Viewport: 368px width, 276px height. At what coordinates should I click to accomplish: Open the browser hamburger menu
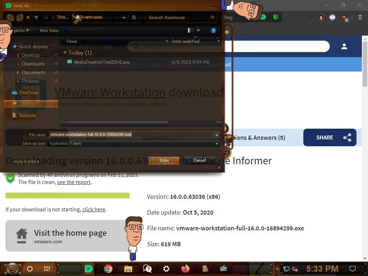(x=360, y=17)
